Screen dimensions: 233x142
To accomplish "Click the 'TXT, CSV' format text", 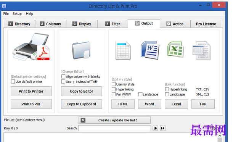I will tap(202, 89).
